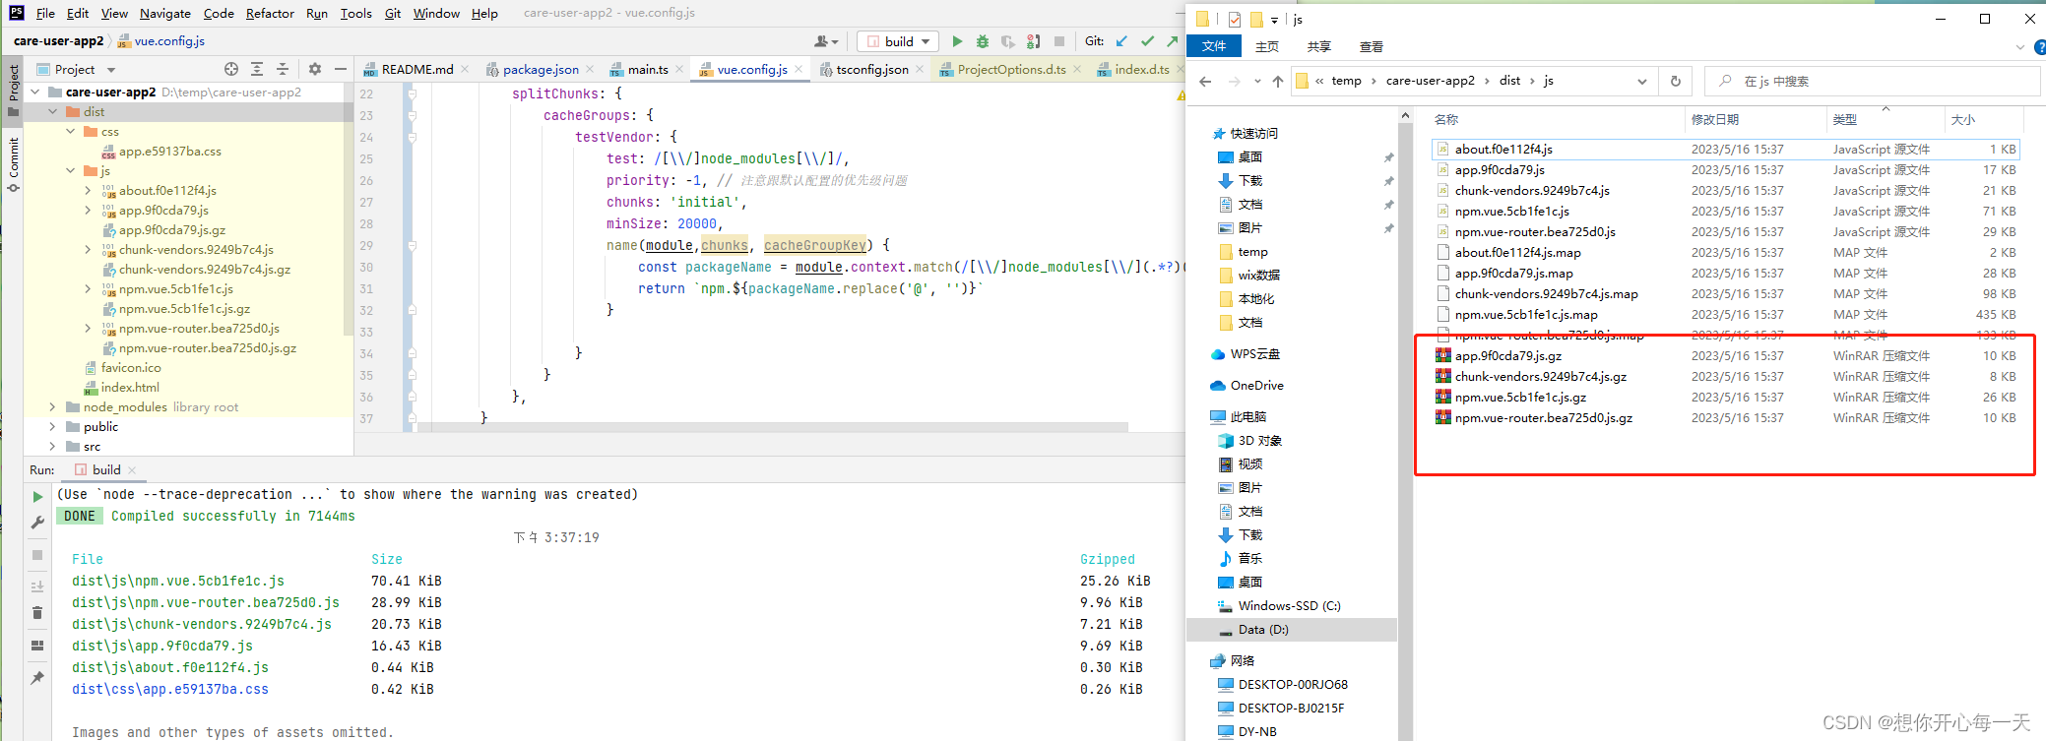Collapse the css folder in project tree
Screen dimensions: 2046x741
pyautogui.click(x=71, y=132)
